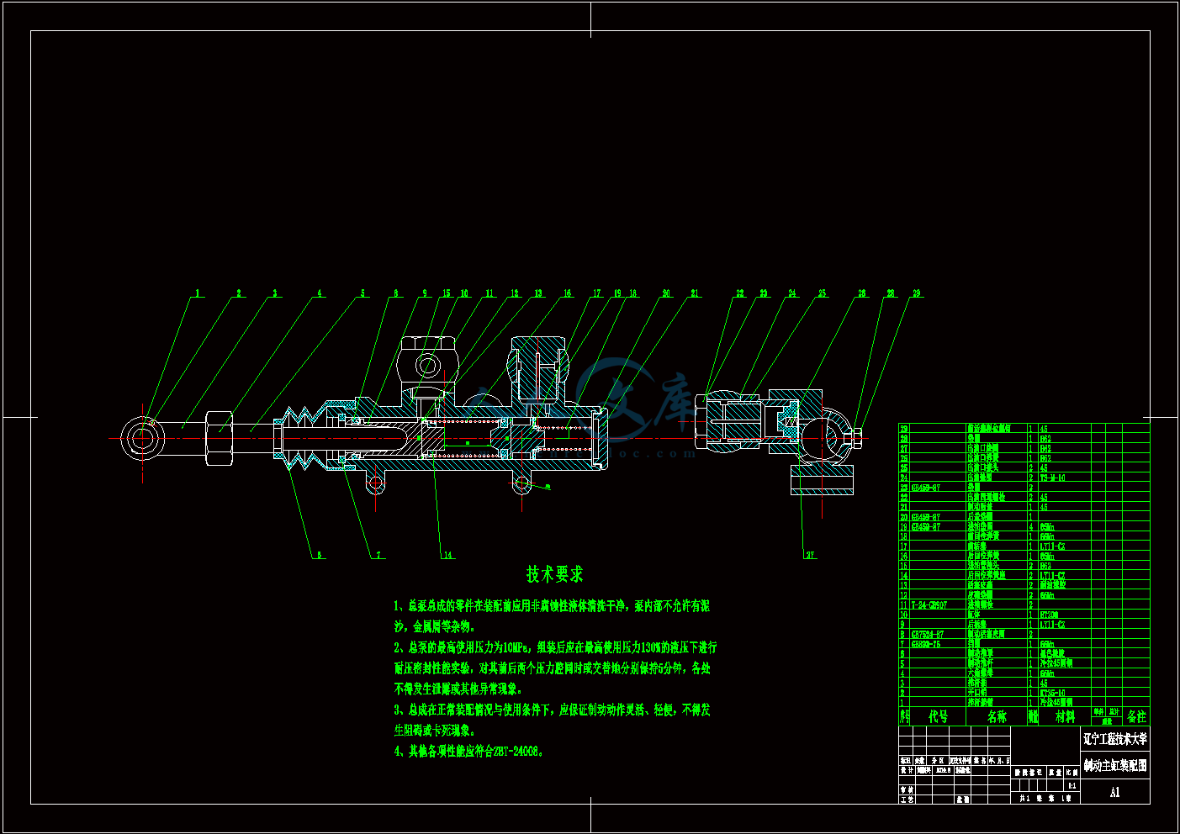Viewport: 1180px width, 834px height.
Task: Click the 名称 column header
Action: [997, 716]
